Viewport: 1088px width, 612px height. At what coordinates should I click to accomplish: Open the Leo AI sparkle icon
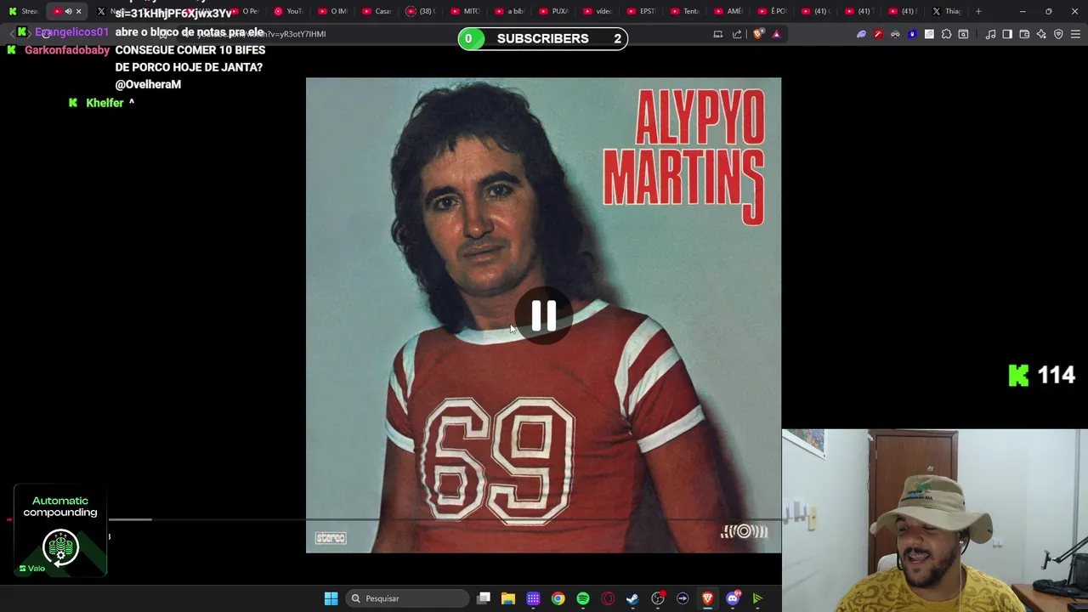click(x=1041, y=34)
